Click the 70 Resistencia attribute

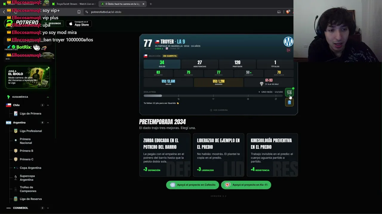(x=279, y=73)
